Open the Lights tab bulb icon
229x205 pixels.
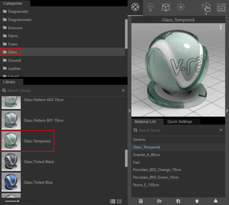(x=150, y=7)
